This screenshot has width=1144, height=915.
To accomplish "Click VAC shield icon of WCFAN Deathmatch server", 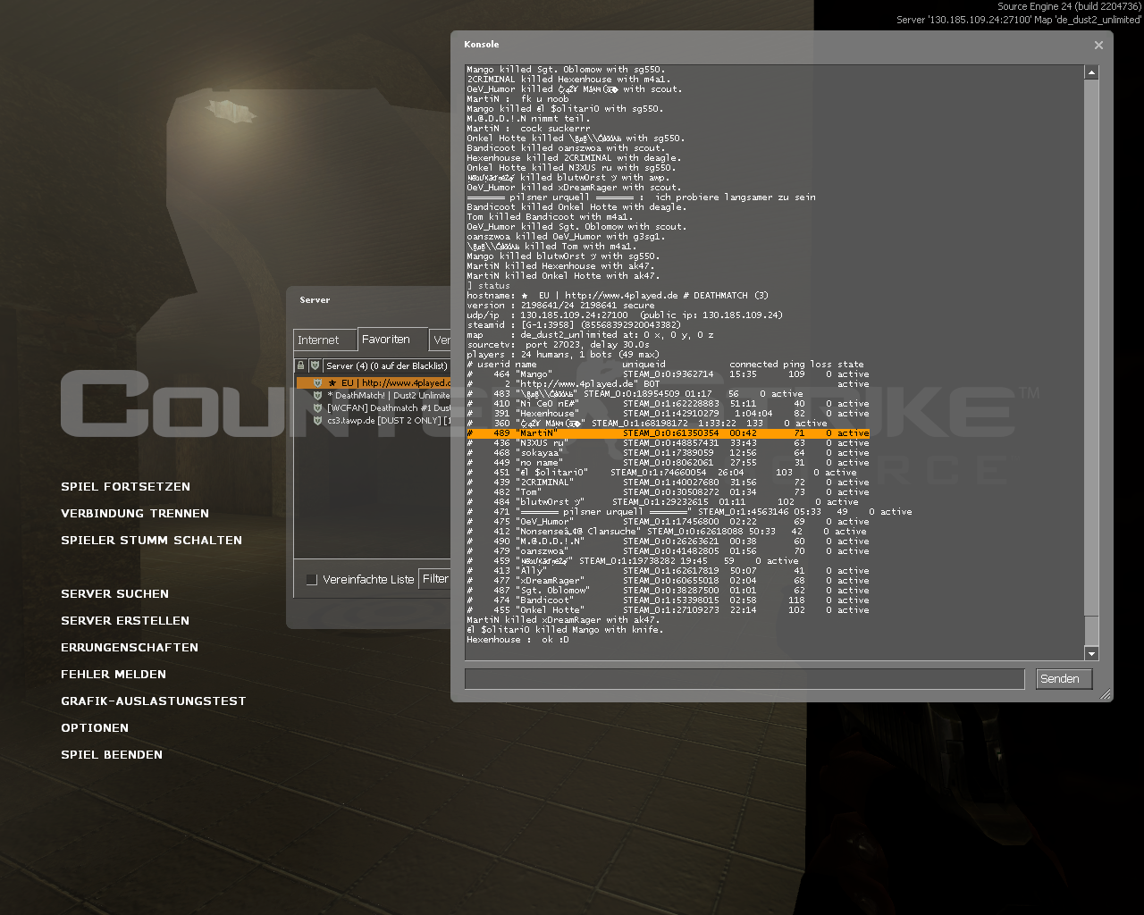I will [317, 407].
